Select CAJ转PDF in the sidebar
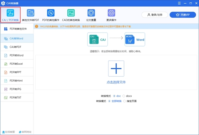199x135 pixels. point(16,47)
